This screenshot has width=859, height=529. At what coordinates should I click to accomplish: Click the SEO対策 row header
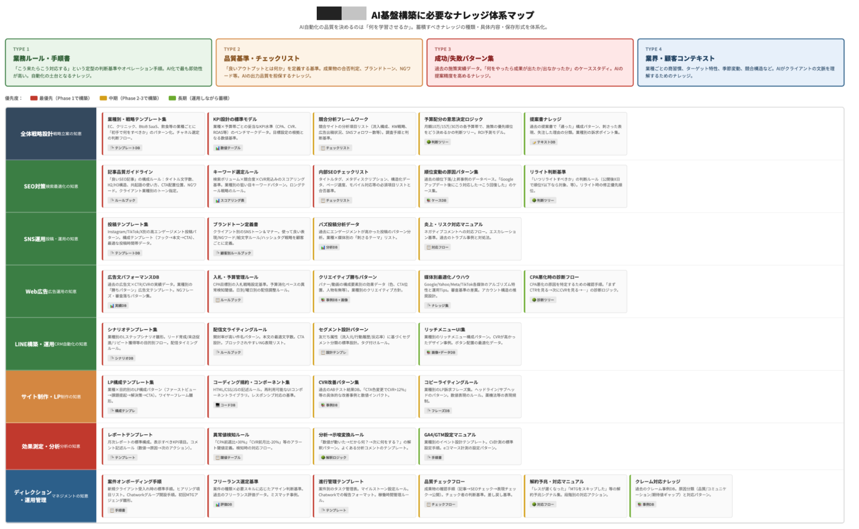51,187
